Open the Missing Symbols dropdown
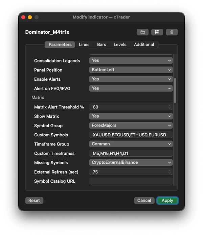Image resolution: width=203 pixels, height=235 pixels. coord(131,162)
